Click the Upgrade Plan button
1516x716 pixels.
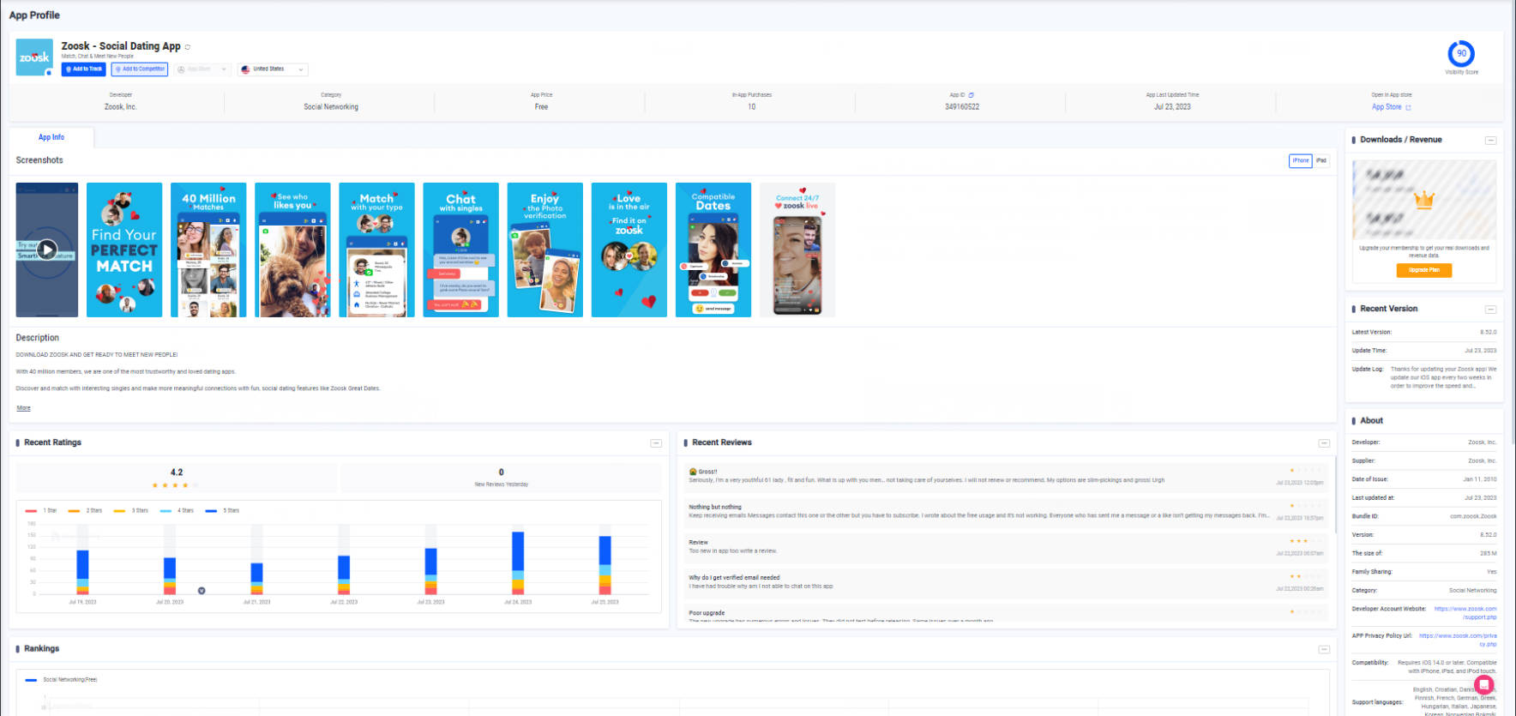1424,270
